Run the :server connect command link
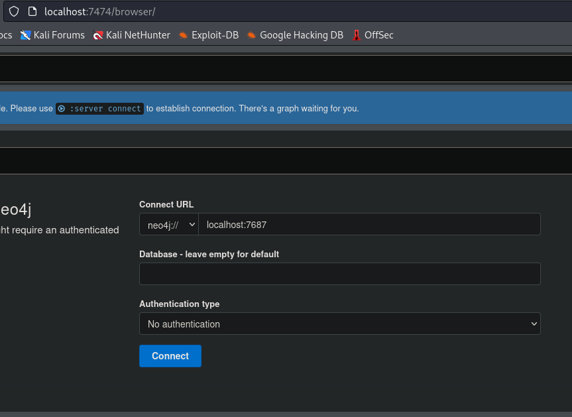This screenshot has height=417, width=572. (99, 109)
